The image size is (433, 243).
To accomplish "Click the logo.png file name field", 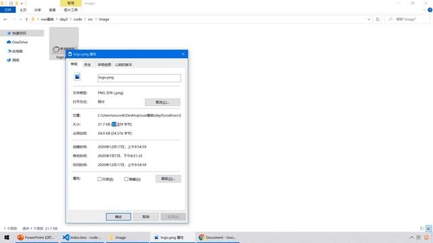I will click(x=139, y=78).
